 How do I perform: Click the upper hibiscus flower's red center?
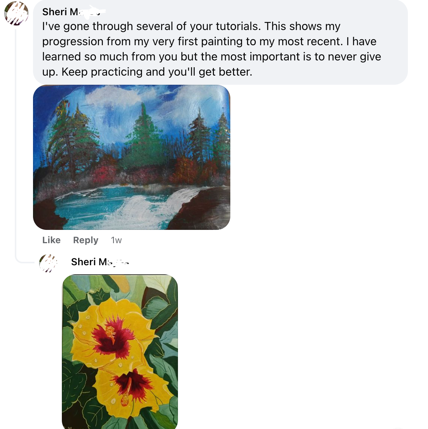click(x=111, y=336)
